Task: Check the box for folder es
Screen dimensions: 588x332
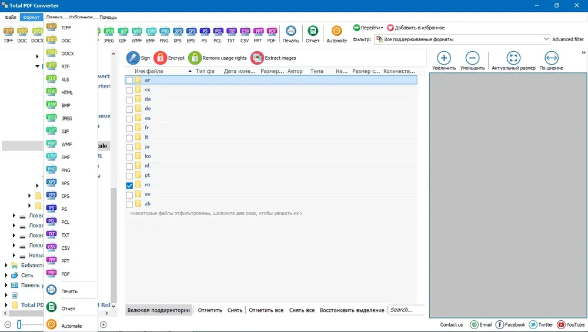Action: pyautogui.click(x=129, y=119)
